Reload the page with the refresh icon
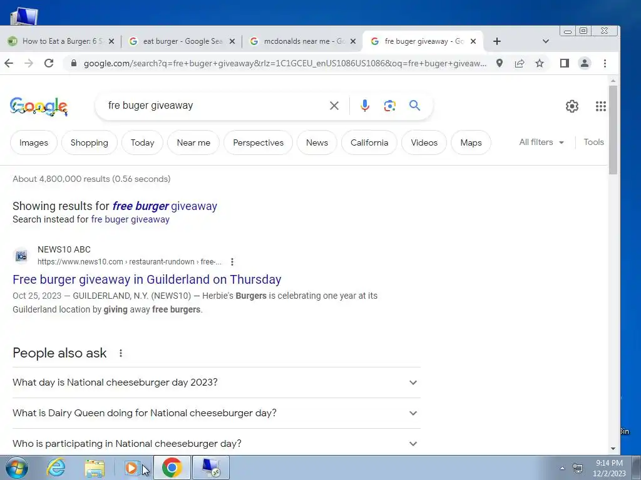Image resolution: width=641 pixels, height=480 pixels. pos(49,63)
